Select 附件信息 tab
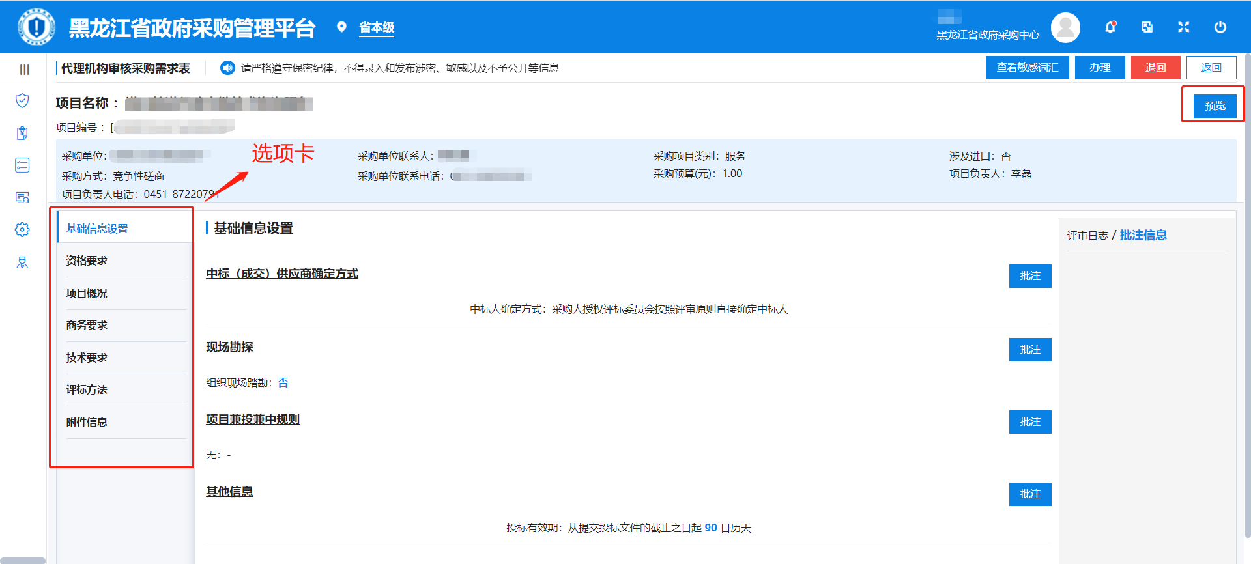1251x564 pixels. pos(124,422)
